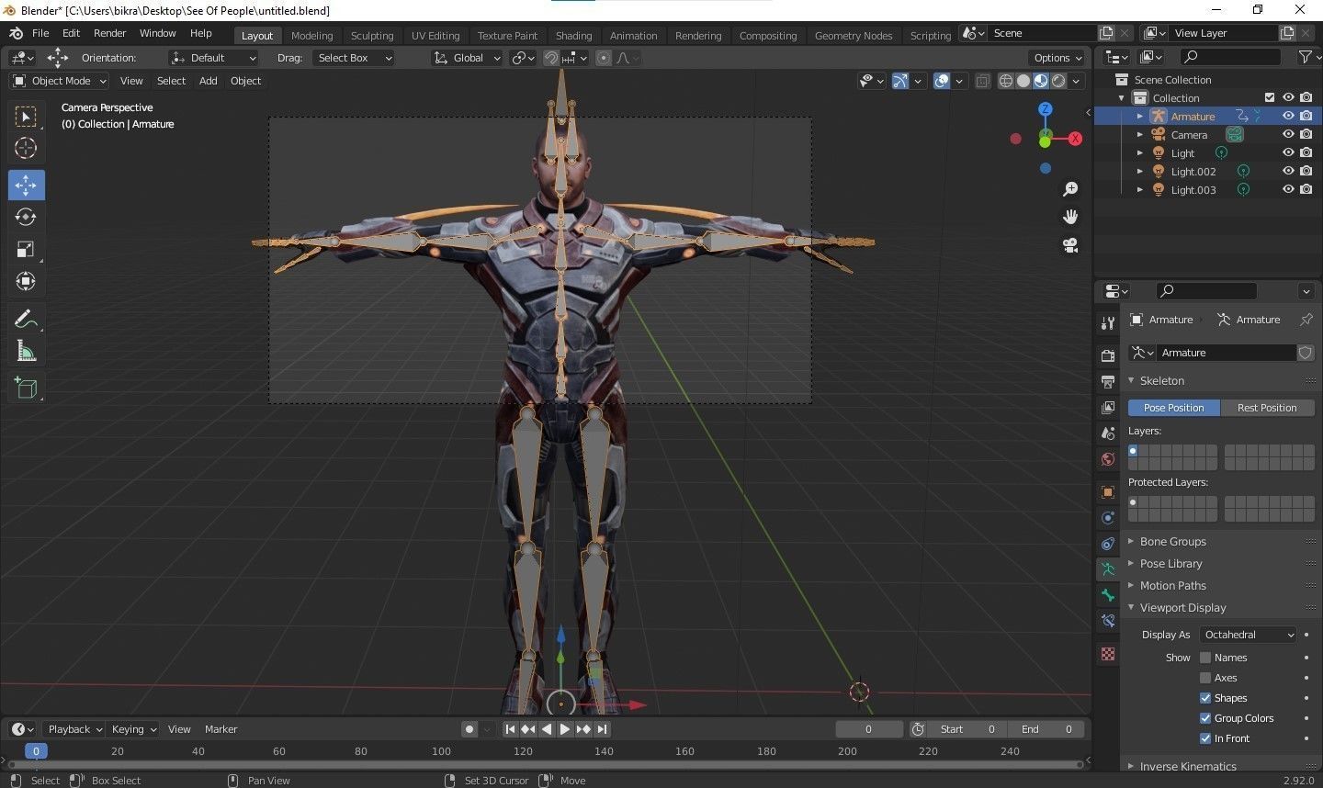
Task: Open the Global transform orientation dropdown
Action: pyautogui.click(x=468, y=58)
